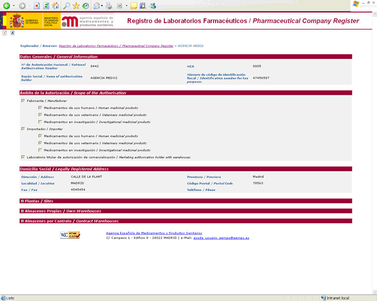Toggle Manufacturer Investigational medicinal products checkbox

point(40,122)
